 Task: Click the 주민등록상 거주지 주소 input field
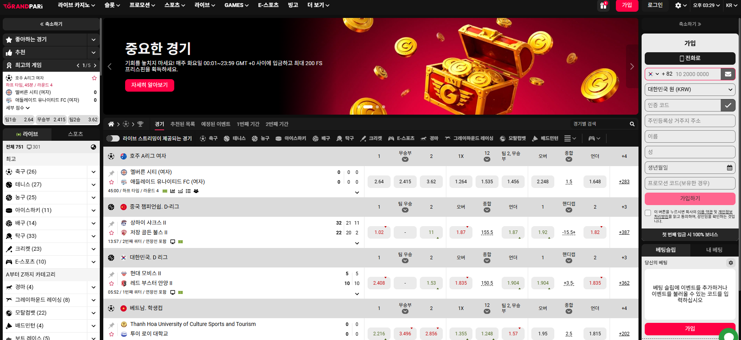[690, 121]
